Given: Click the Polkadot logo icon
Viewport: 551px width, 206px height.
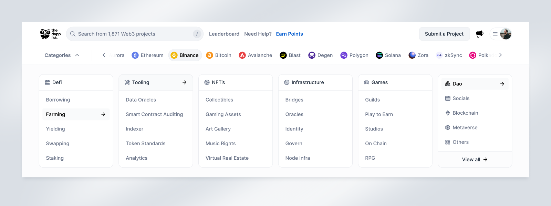Looking at the screenshot, I should (x=473, y=55).
